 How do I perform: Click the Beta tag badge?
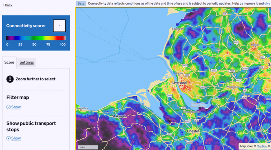tap(81, 3)
